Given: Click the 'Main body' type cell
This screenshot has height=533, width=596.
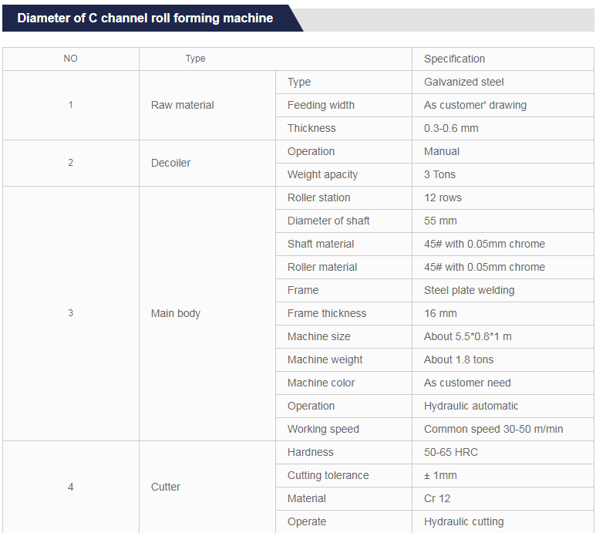Looking at the screenshot, I should pos(176,314).
